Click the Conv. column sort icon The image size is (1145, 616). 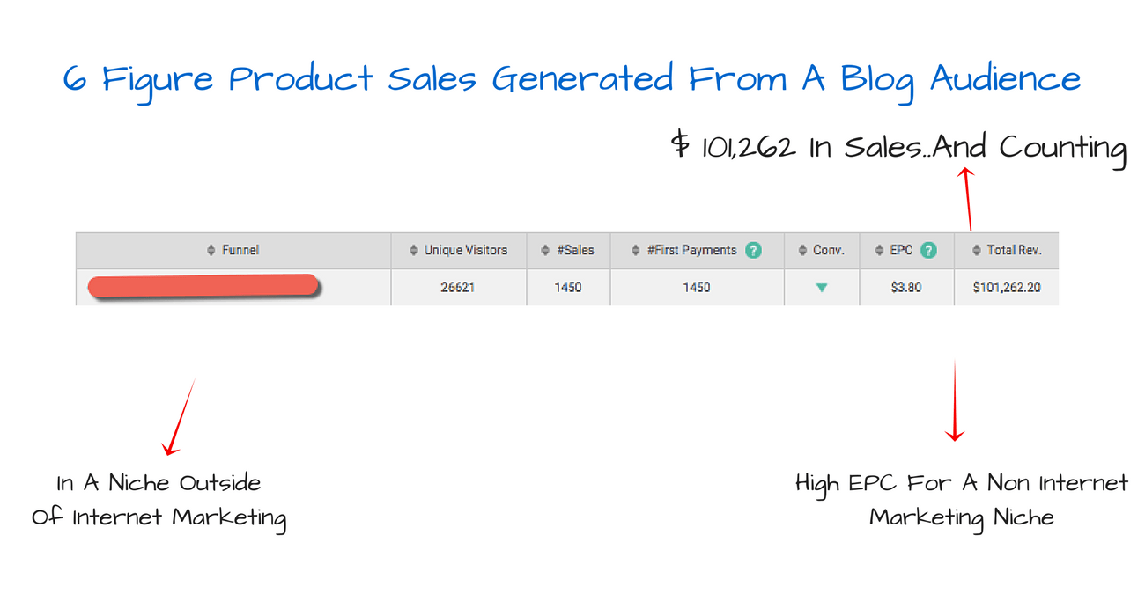[x=802, y=251]
